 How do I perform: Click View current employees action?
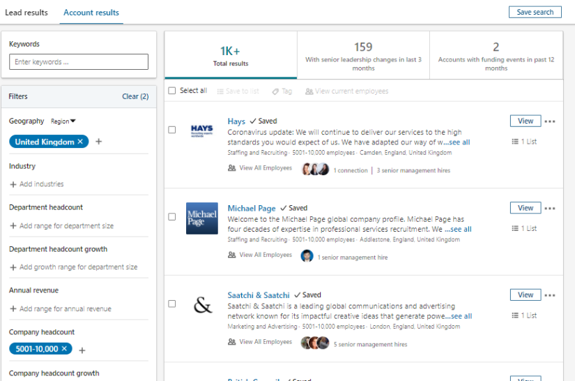click(x=347, y=91)
